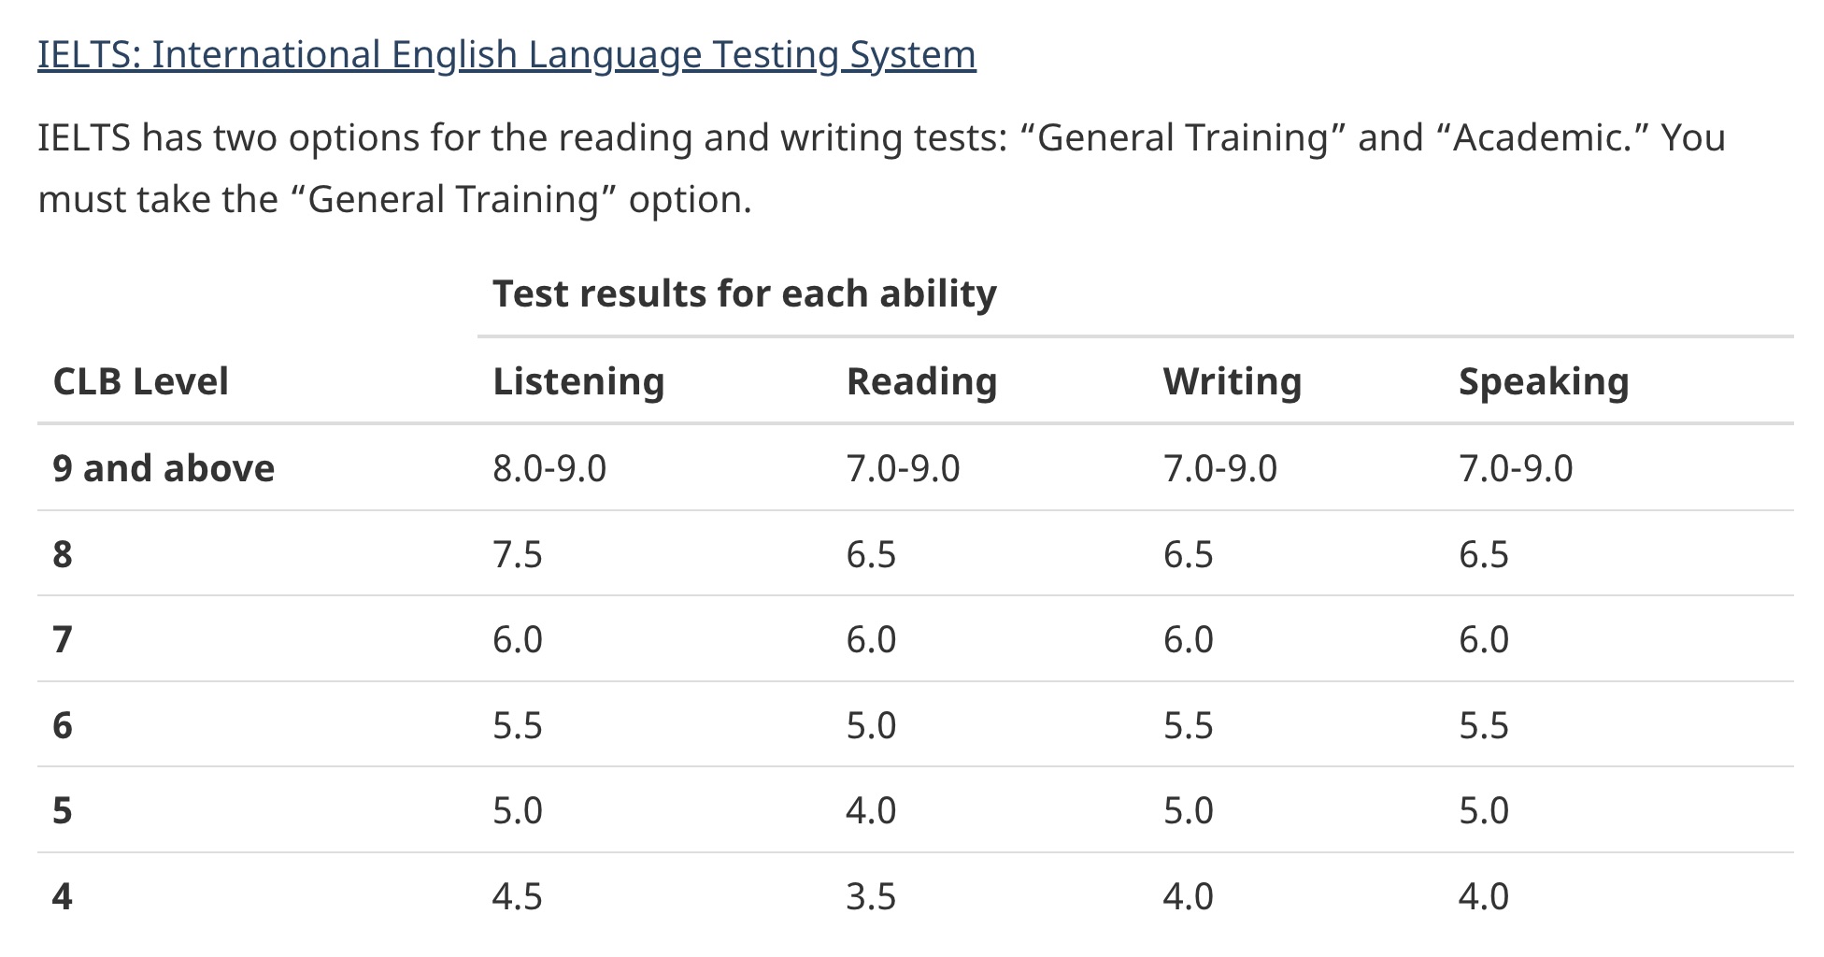The width and height of the screenshot is (1824, 957).
Task: Click the Listening score 4.5 for CLB 4
Action: [518, 897]
